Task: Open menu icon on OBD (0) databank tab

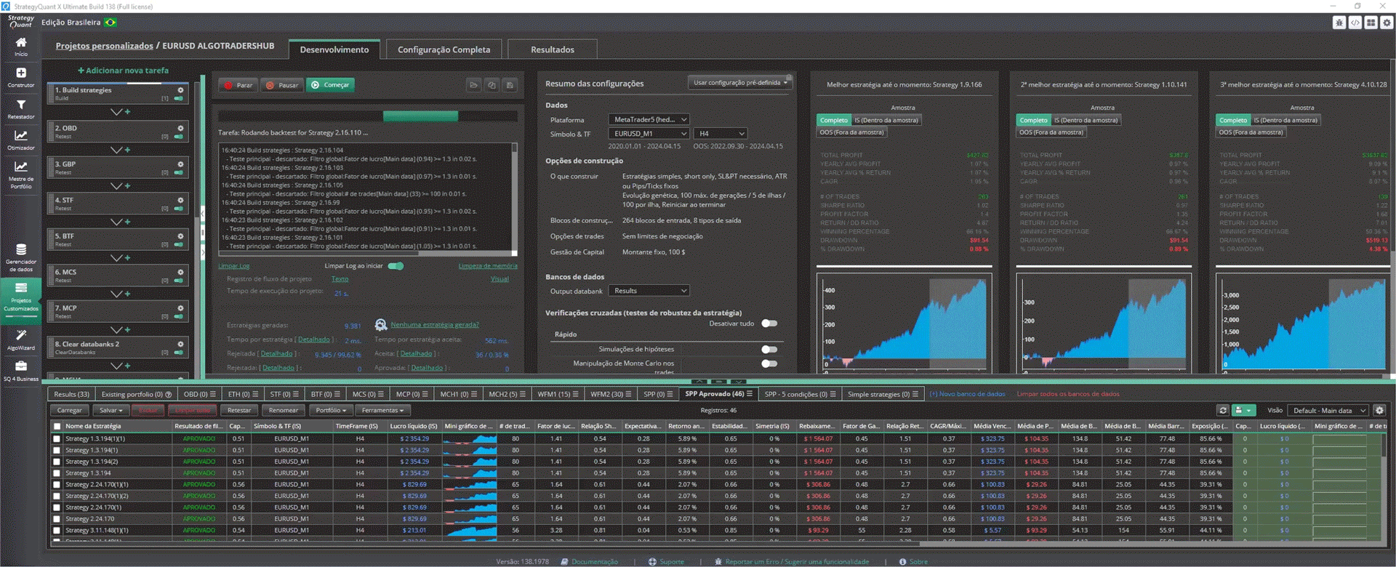Action: pyautogui.click(x=213, y=394)
